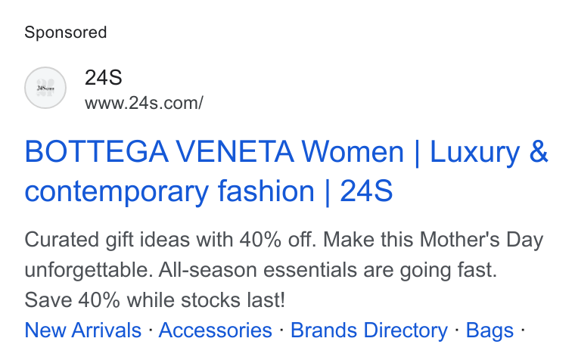
Task: Click 'Save 40% while stocks last!' text
Action: pos(155,300)
